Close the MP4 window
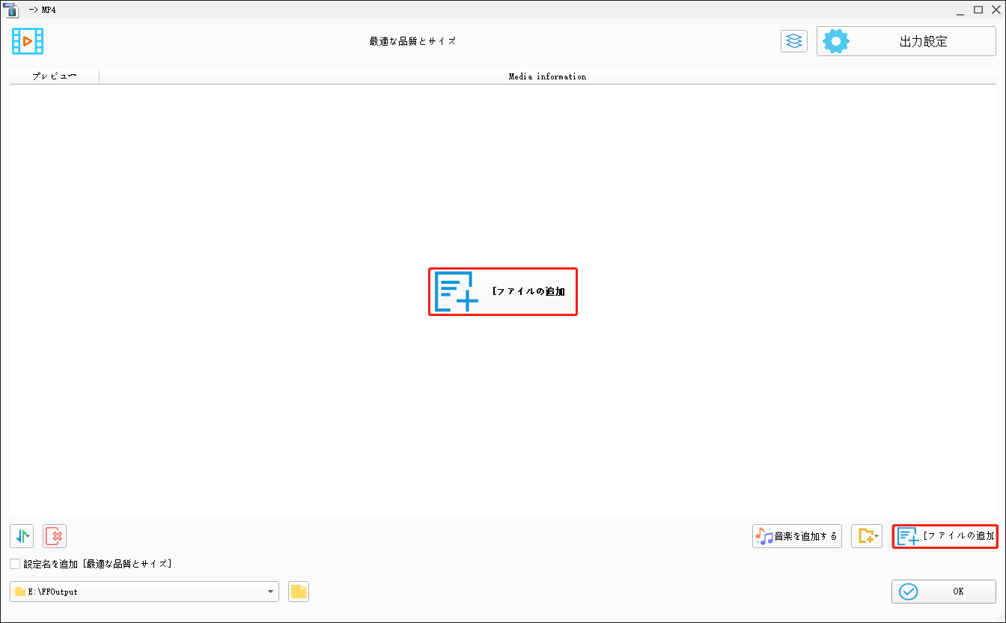Viewport: 1006px width, 623px height. (996, 10)
